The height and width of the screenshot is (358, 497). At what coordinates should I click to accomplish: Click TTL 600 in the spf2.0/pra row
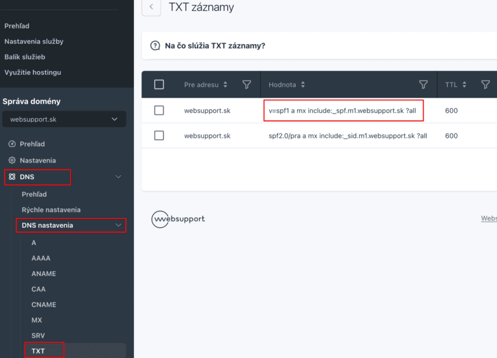[x=451, y=136]
